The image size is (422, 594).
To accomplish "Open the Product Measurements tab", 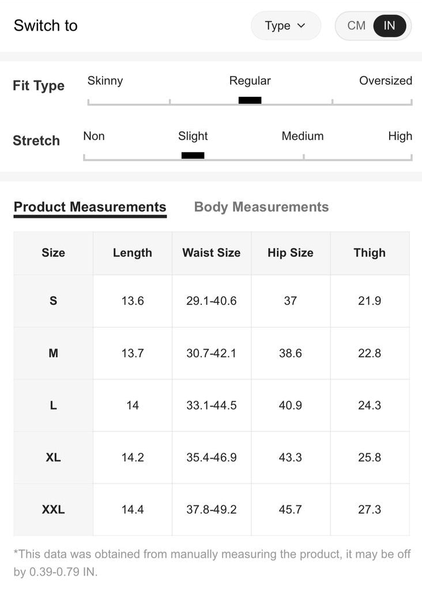I will tap(90, 207).
